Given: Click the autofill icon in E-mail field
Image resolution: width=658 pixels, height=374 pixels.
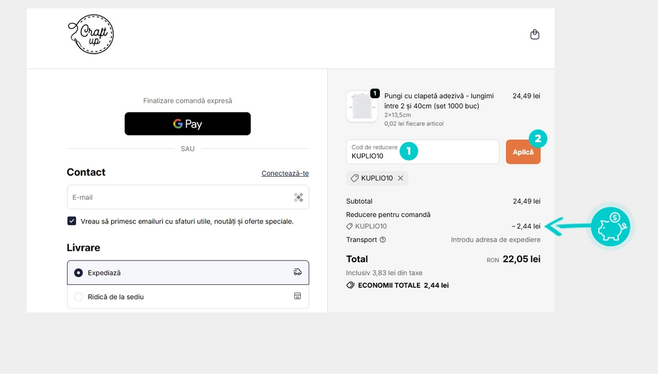Looking at the screenshot, I should point(298,197).
